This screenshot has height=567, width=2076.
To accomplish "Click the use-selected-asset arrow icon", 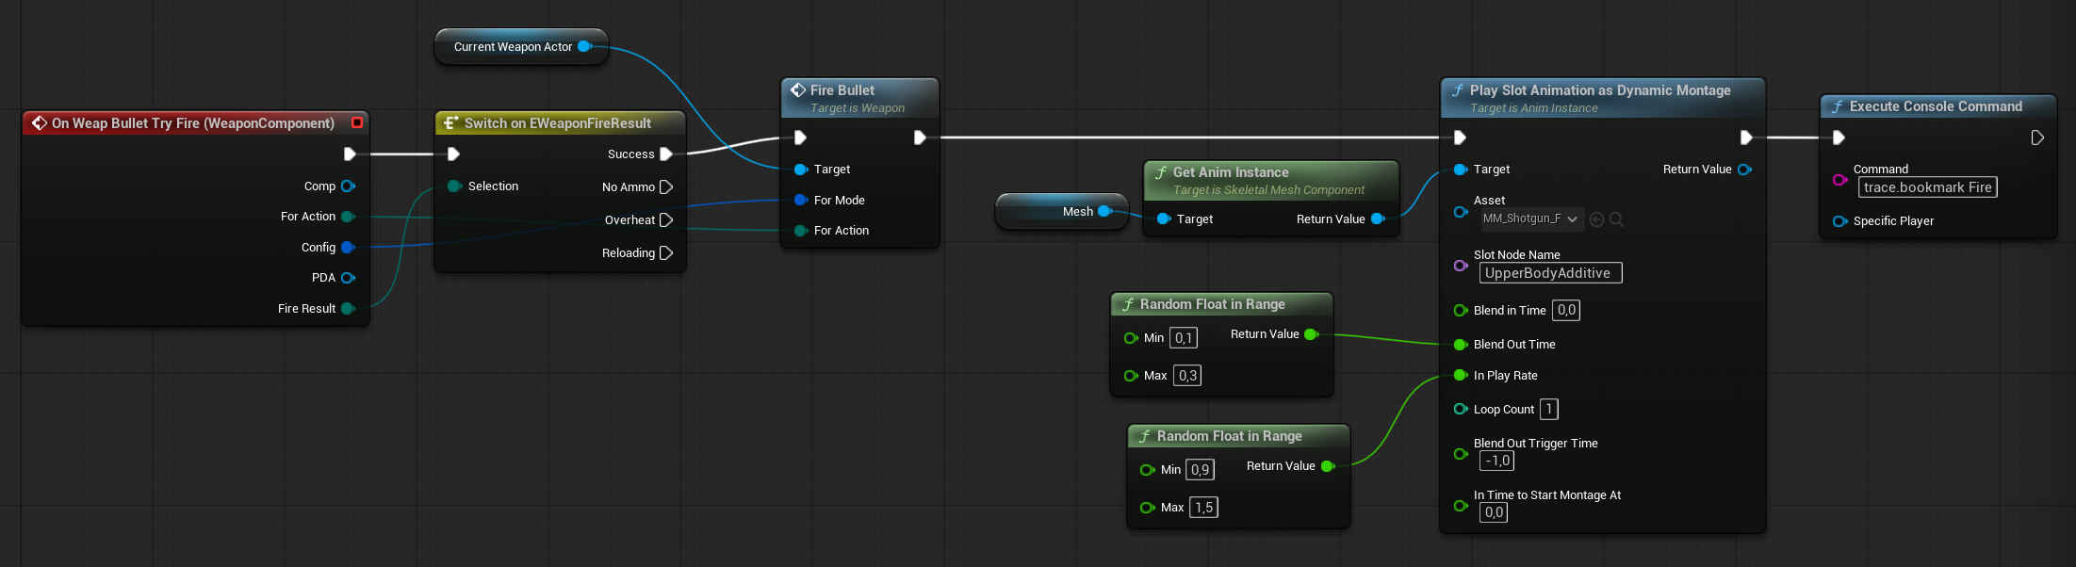I will (x=1596, y=219).
